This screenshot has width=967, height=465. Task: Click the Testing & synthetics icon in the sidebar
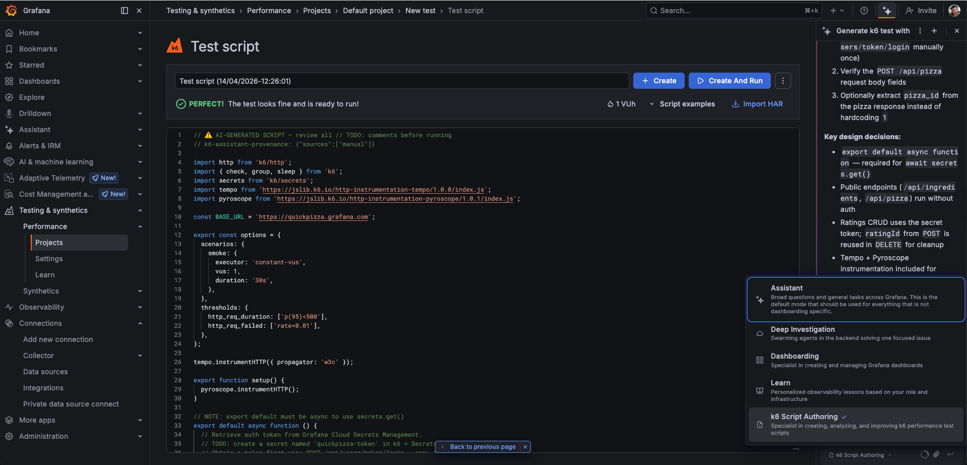[x=10, y=210]
